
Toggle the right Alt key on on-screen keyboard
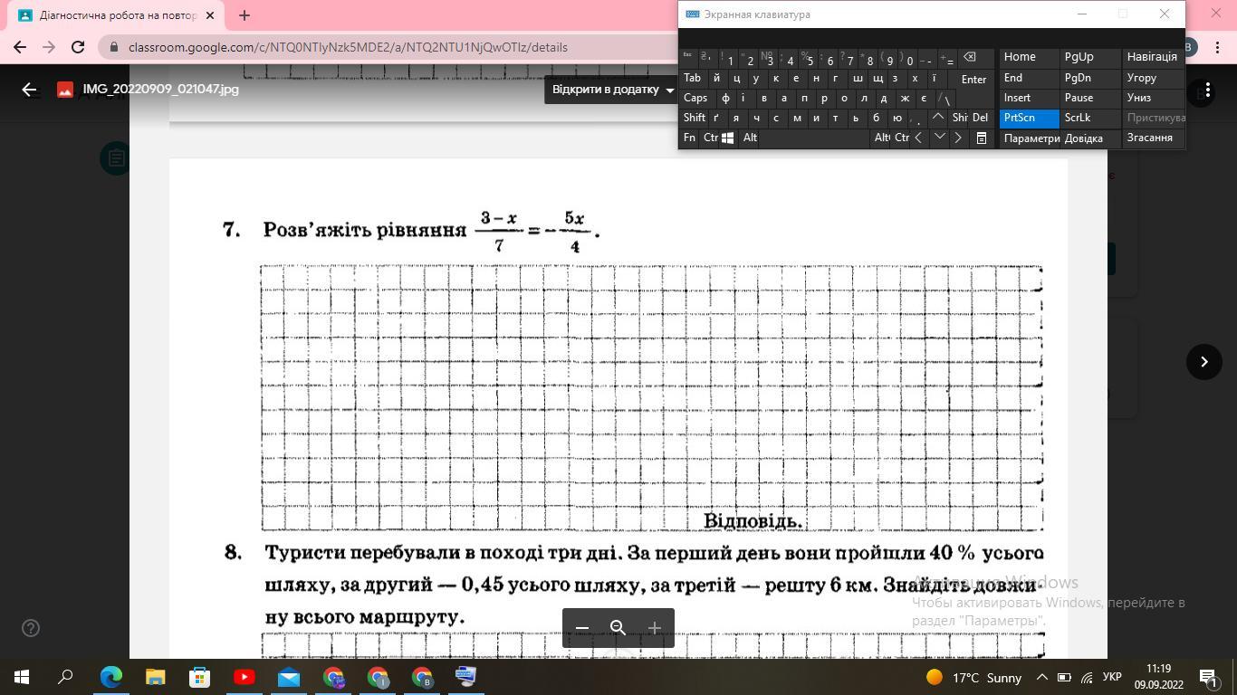[882, 138]
